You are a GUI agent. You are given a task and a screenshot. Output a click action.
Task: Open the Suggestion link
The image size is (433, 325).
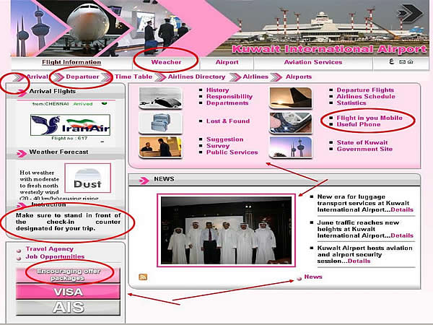(224, 139)
